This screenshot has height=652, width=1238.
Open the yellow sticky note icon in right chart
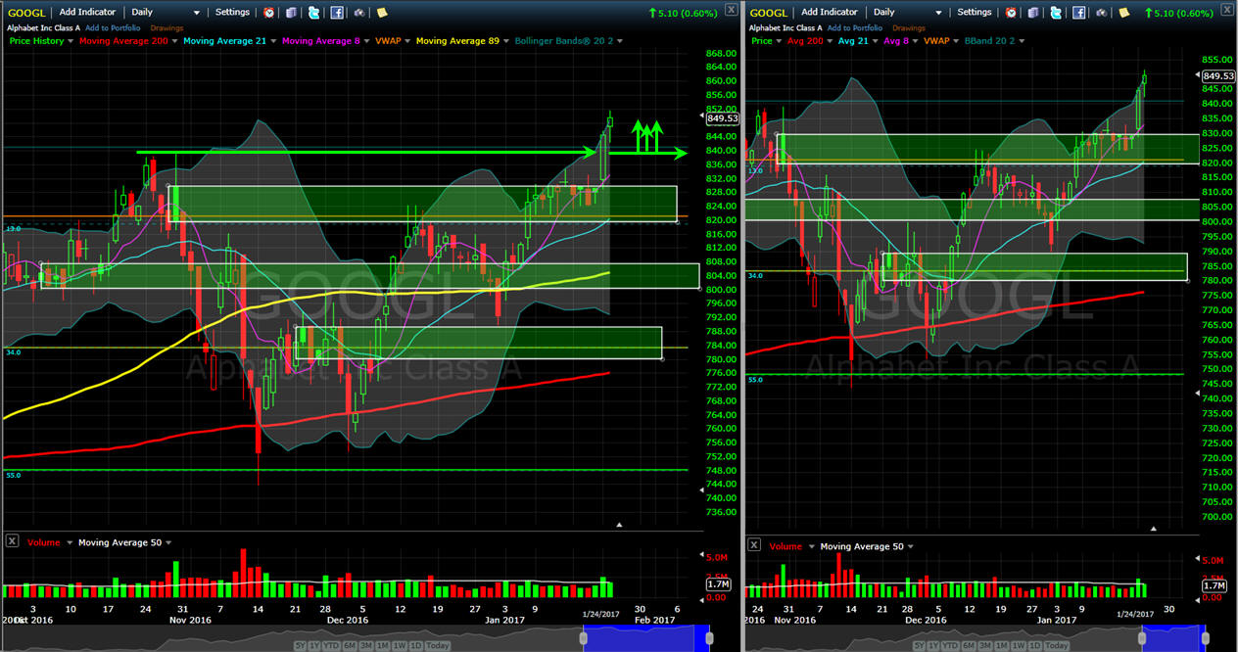tap(1124, 13)
